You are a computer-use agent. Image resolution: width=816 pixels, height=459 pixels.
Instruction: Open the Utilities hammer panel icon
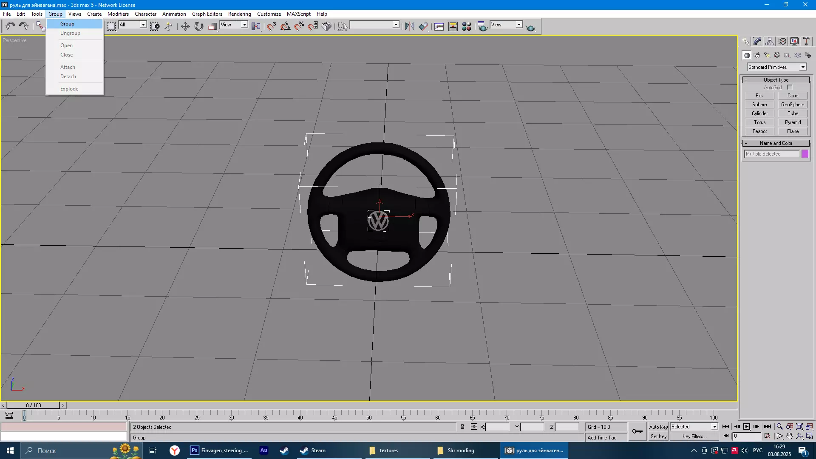pyautogui.click(x=806, y=41)
